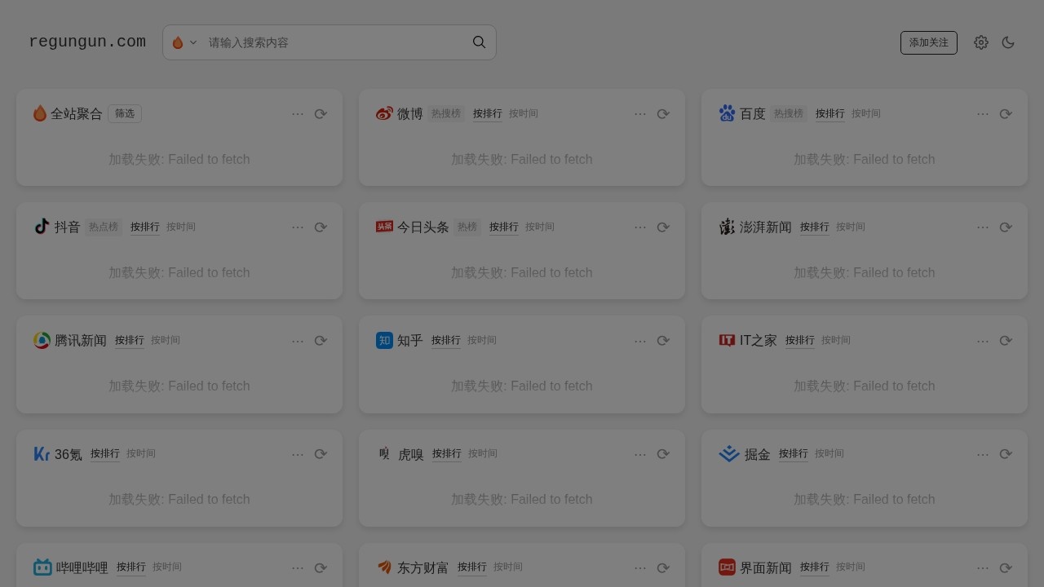
Task: Click the 百度 paw logo icon
Action: click(727, 113)
